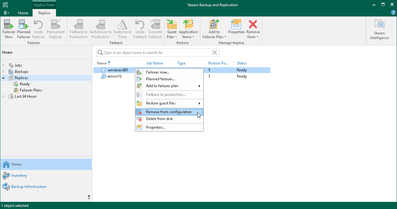The width and height of the screenshot is (397, 209).
Task: Open the Application Items restore dropdown
Action: (x=188, y=29)
